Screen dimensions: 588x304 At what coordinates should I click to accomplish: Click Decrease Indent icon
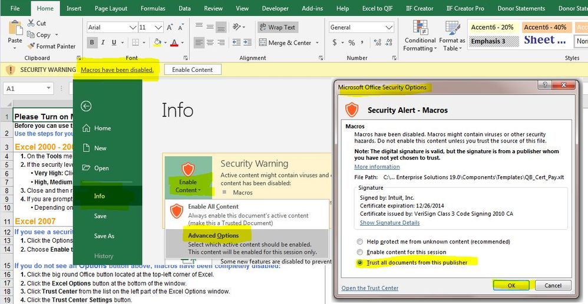coord(236,42)
